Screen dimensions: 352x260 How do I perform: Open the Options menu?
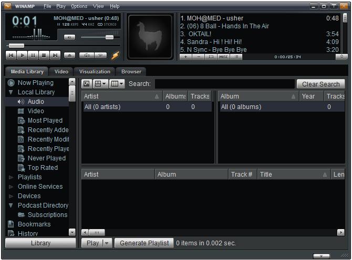[79, 6]
